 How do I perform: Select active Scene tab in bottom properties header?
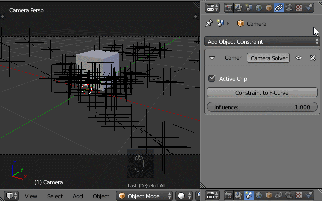(249, 195)
